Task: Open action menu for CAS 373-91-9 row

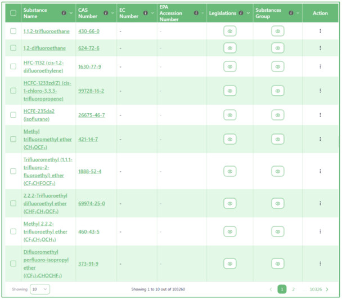Action: [x=320, y=264]
